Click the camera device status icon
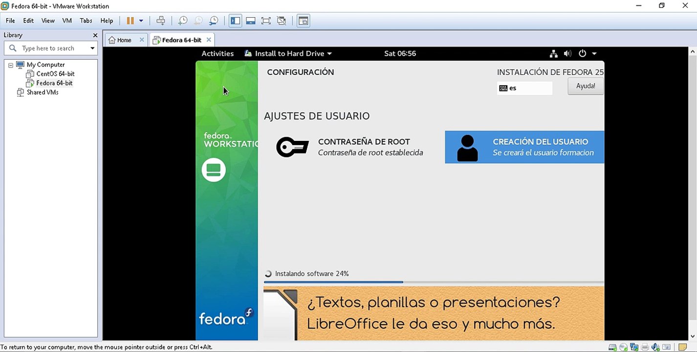The width and height of the screenshot is (697, 352). click(x=666, y=347)
